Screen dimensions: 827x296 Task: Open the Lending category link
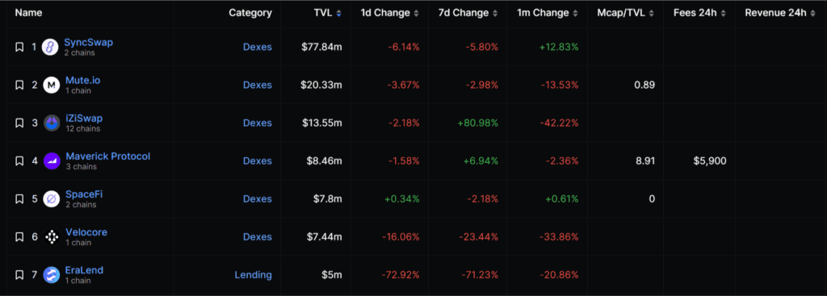253,275
